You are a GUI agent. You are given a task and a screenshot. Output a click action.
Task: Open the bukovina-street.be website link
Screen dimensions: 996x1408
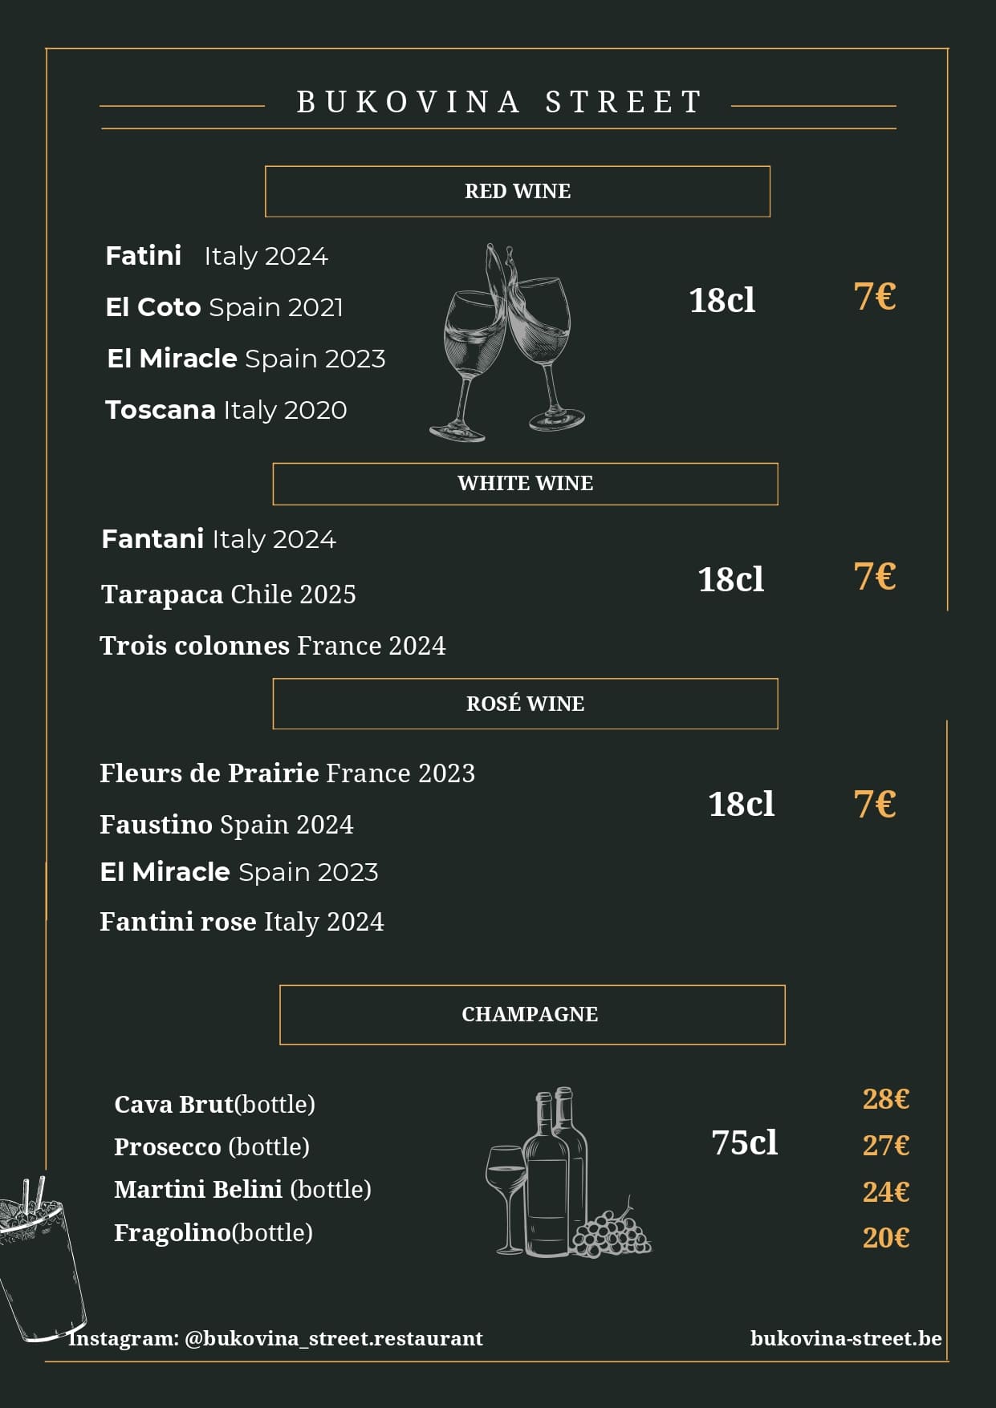click(x=846, y=1338)
